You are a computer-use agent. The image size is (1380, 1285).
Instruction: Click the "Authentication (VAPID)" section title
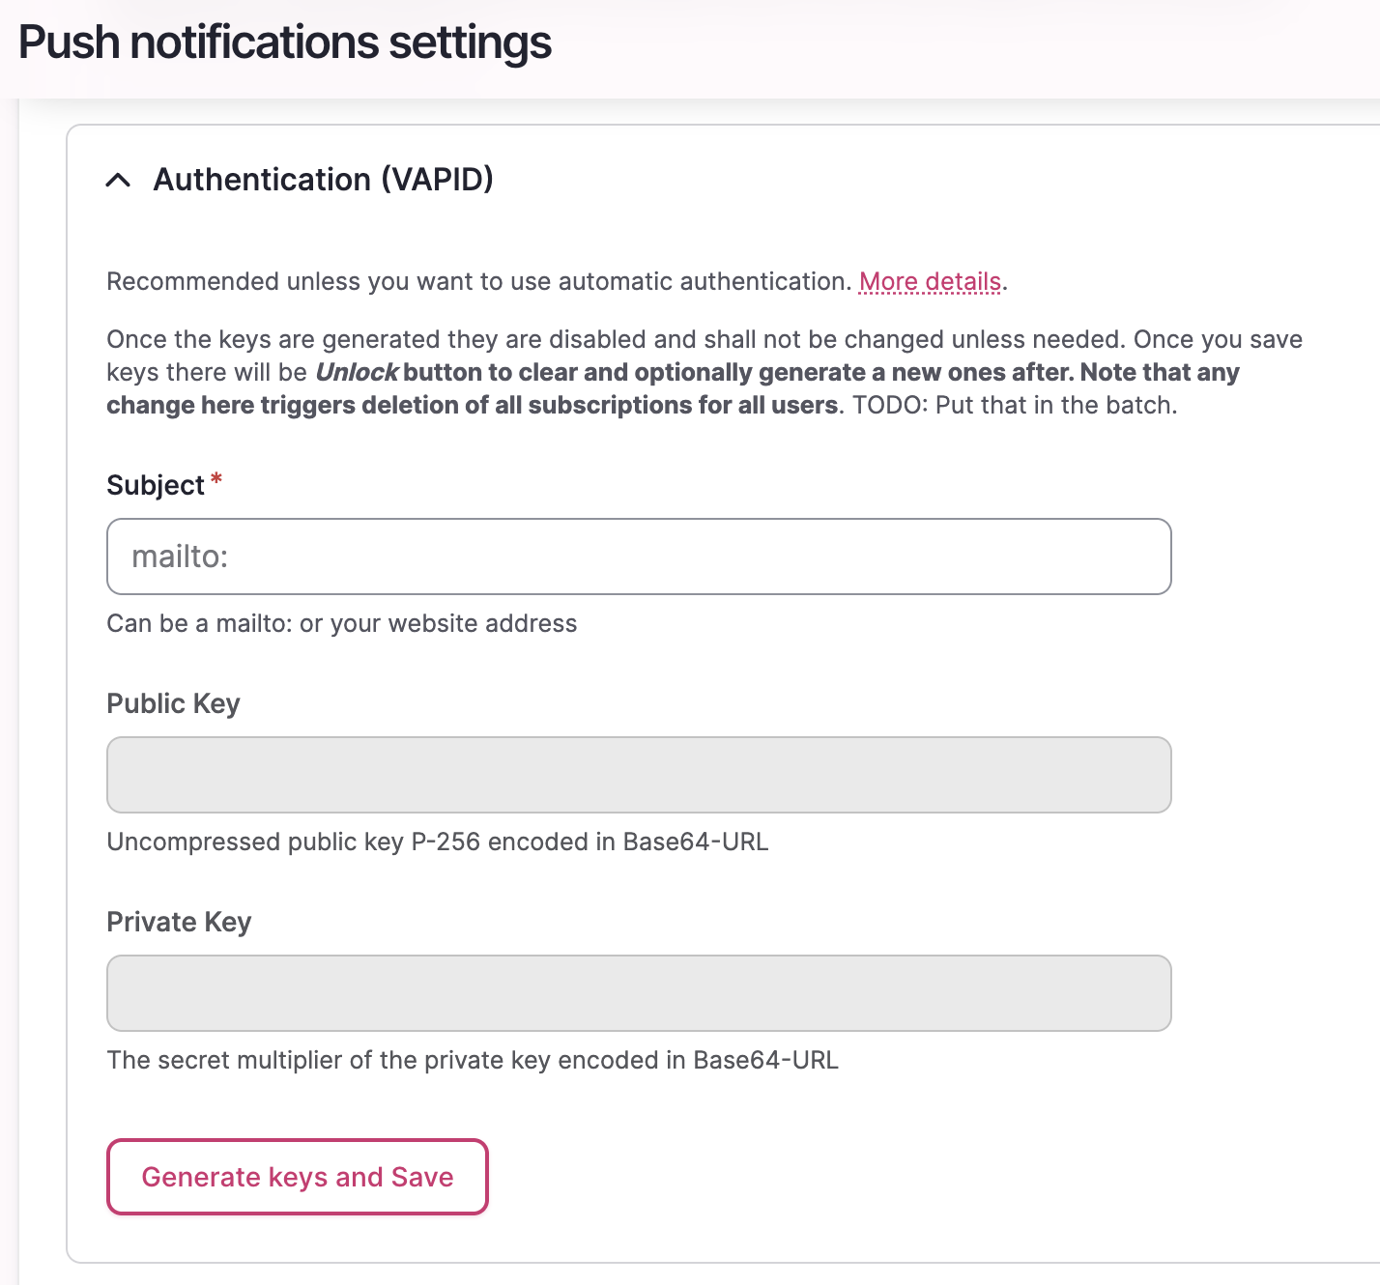pyautogui.click(x=323, y=180)
